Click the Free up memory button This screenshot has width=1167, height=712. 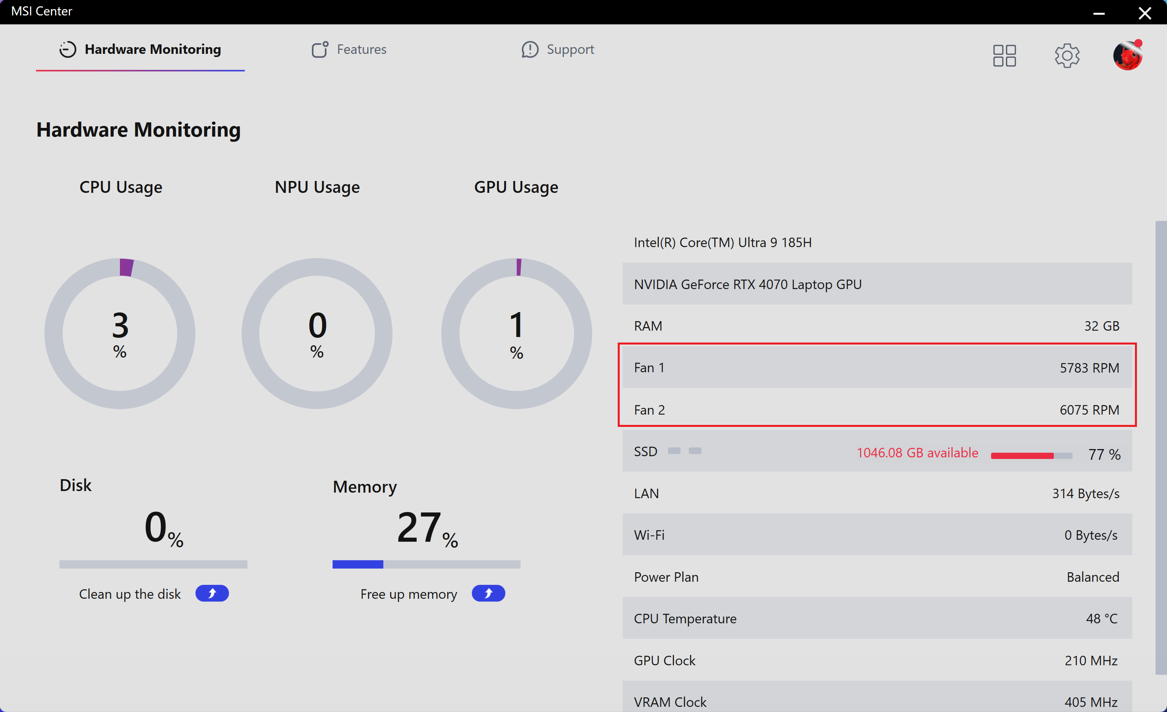[488, 593]
